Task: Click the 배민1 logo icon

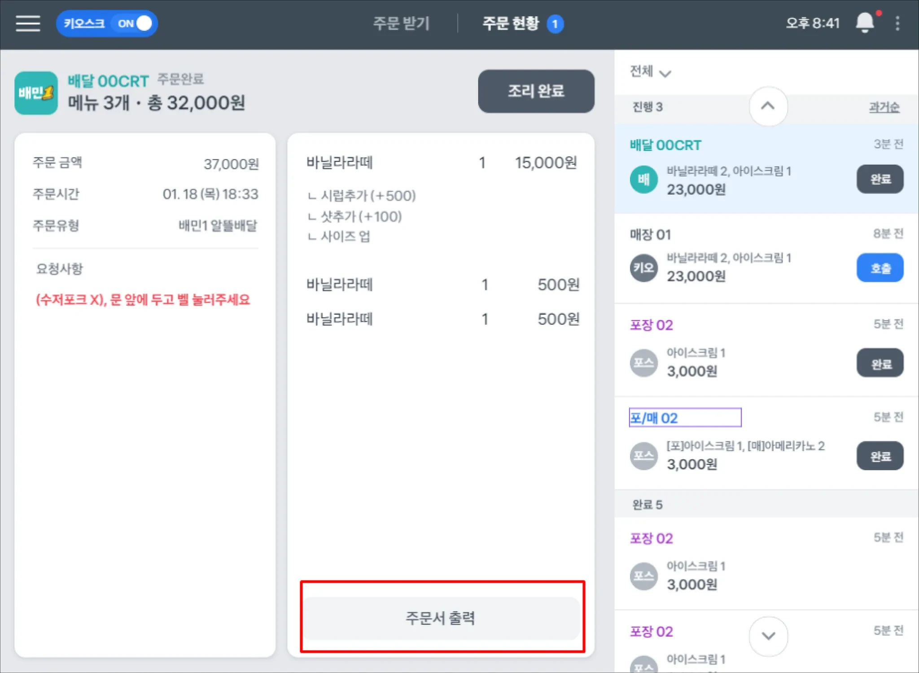Action: 36,93
